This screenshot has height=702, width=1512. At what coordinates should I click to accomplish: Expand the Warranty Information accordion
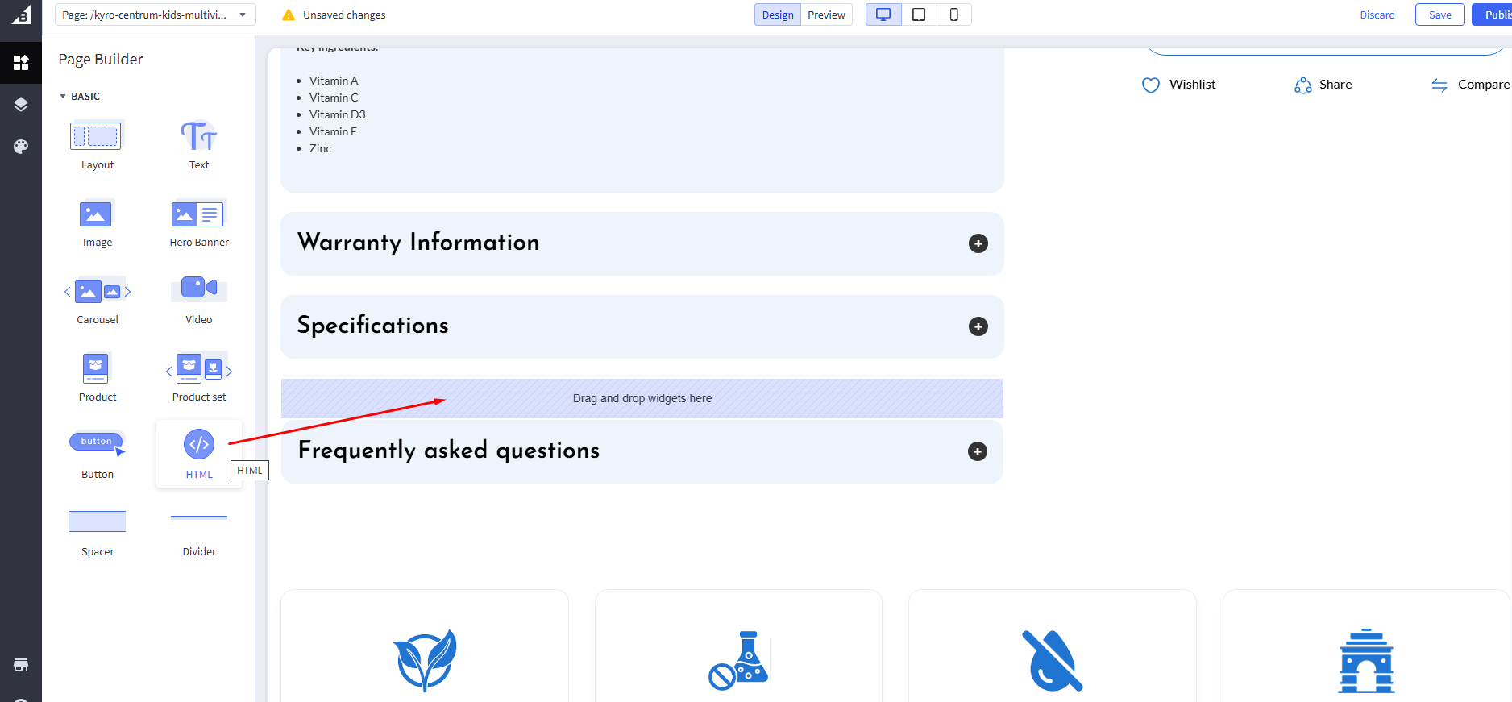pos(978,243)
